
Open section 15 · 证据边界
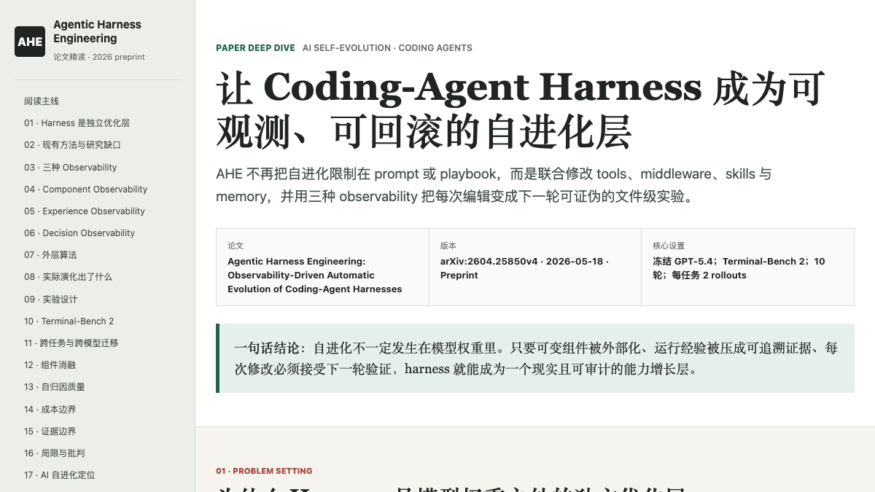click(x=50, y=431)
